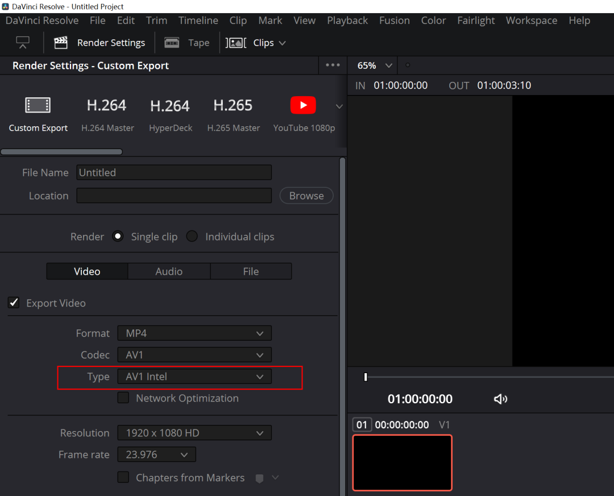Click the chapter marker color icon

coord(259,478)
